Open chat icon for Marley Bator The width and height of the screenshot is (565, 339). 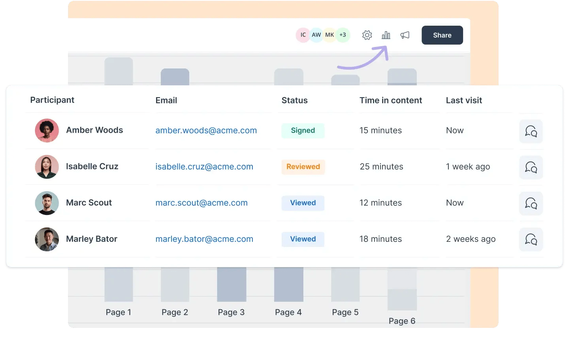point(531,240)
